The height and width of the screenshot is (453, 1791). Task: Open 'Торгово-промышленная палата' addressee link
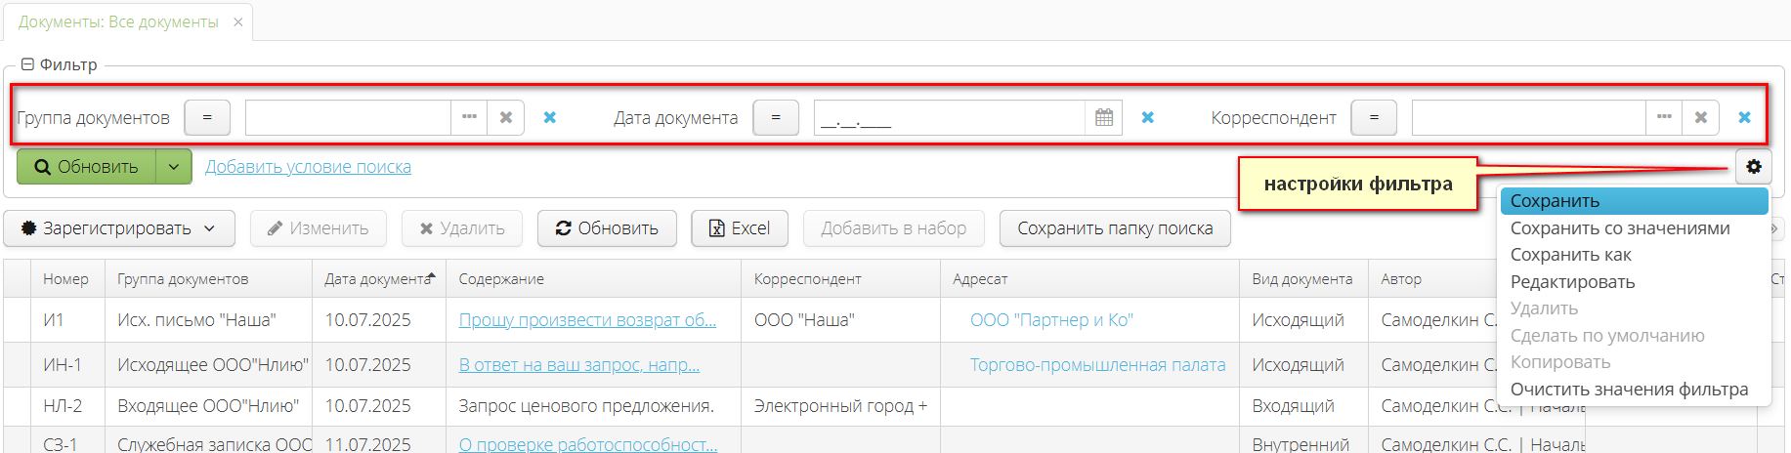coord(1097,365)
